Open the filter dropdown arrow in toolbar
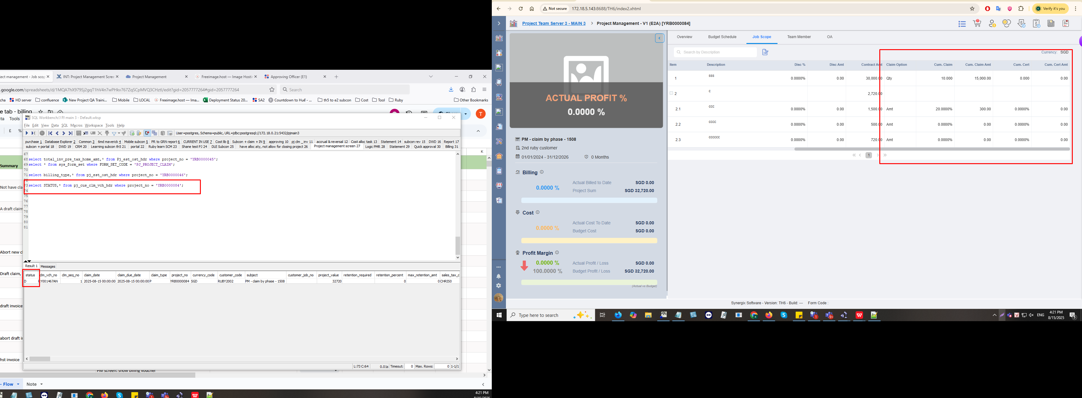This screenshot has width=1082, height=398. pyautogui.click(x=119, y=133)
